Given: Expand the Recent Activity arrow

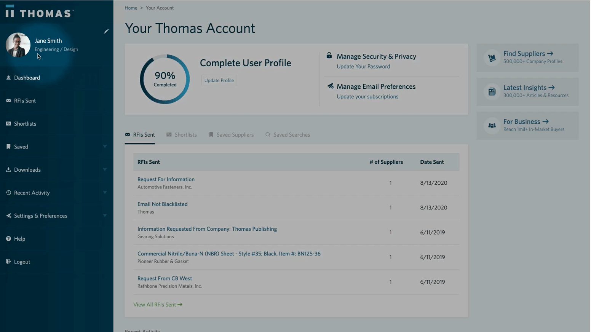Looking at the screenshot, I should coord(105,193).
